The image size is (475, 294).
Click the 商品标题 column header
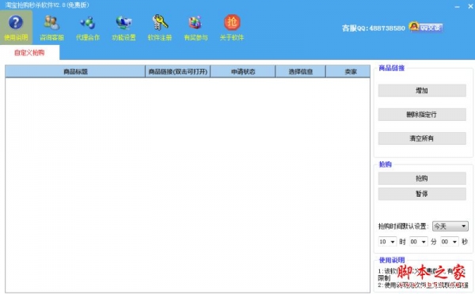(75, 72)
